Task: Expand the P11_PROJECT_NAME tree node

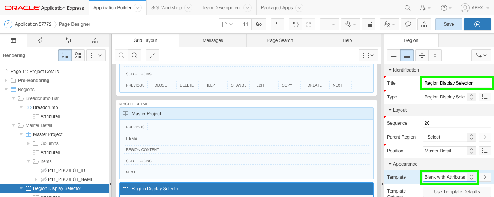Action: click(36, 179)
